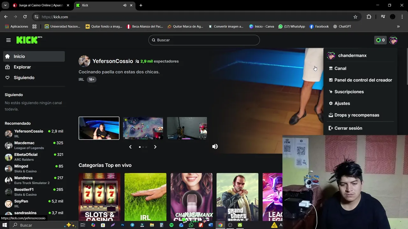The height and width of the screenshot is (229, 408).
Task: Click the Inicio home icon
Action: 7,56
